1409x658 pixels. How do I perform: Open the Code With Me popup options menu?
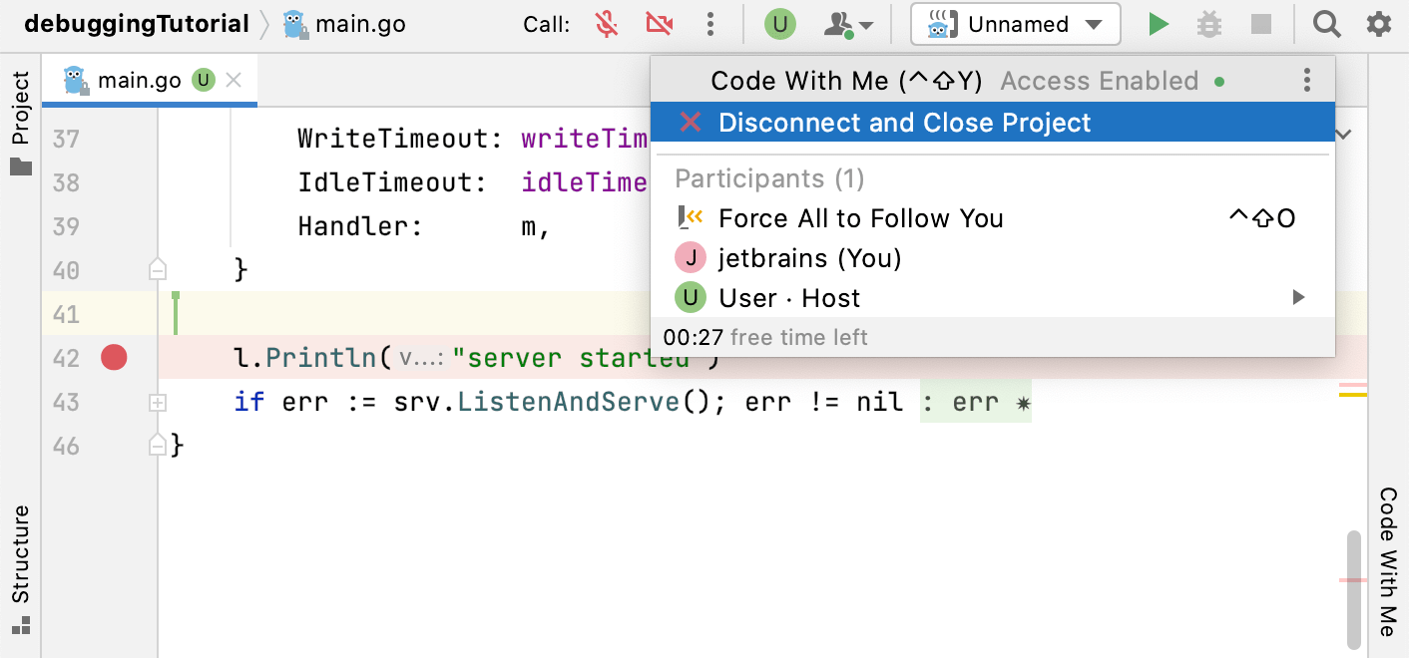coord(1306,81)
